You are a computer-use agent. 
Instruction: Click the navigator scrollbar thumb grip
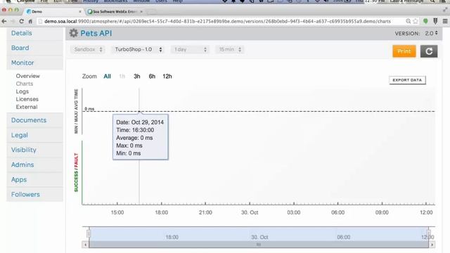[x=259, y=245]
